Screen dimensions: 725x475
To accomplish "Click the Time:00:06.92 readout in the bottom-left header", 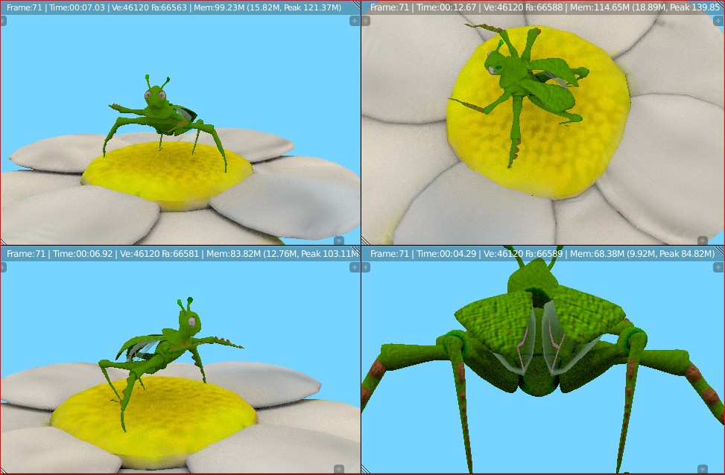I will click(x=82, y=254).
